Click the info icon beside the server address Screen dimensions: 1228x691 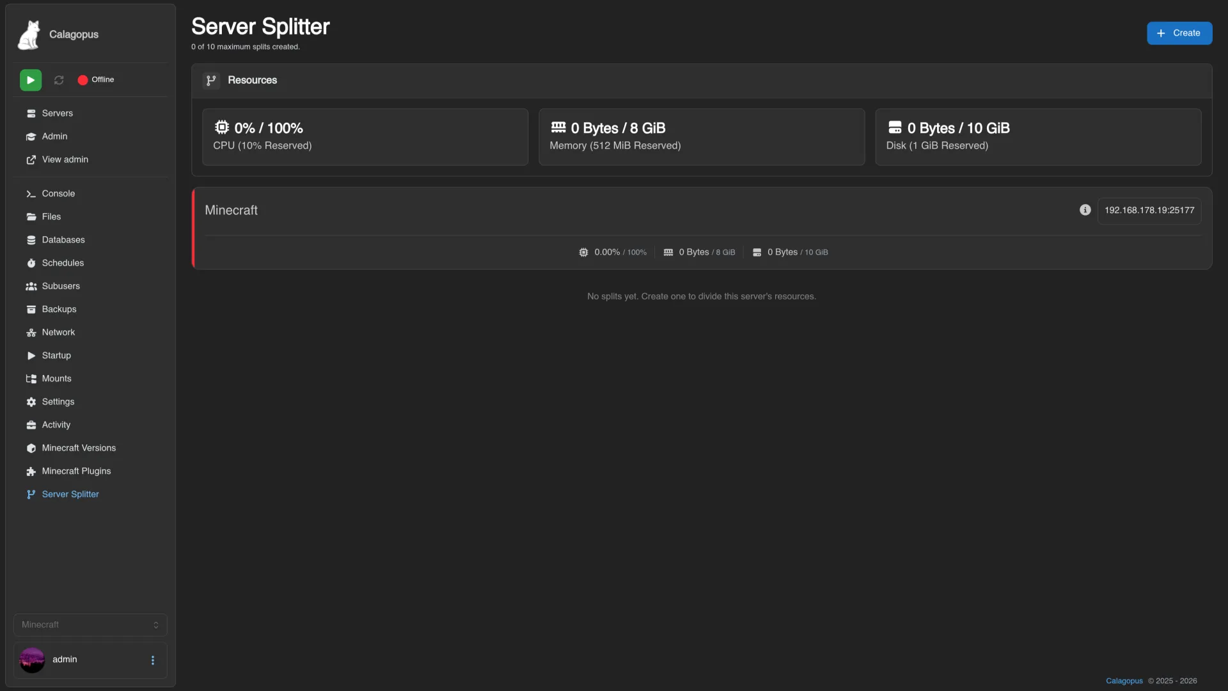(1085, 210)
